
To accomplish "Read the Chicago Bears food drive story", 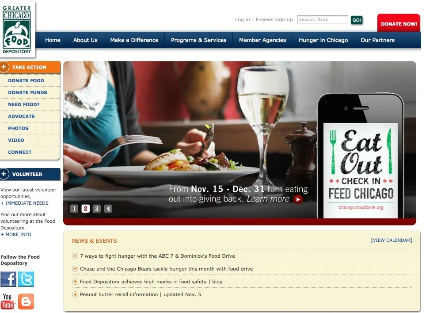I will (167, 269).
